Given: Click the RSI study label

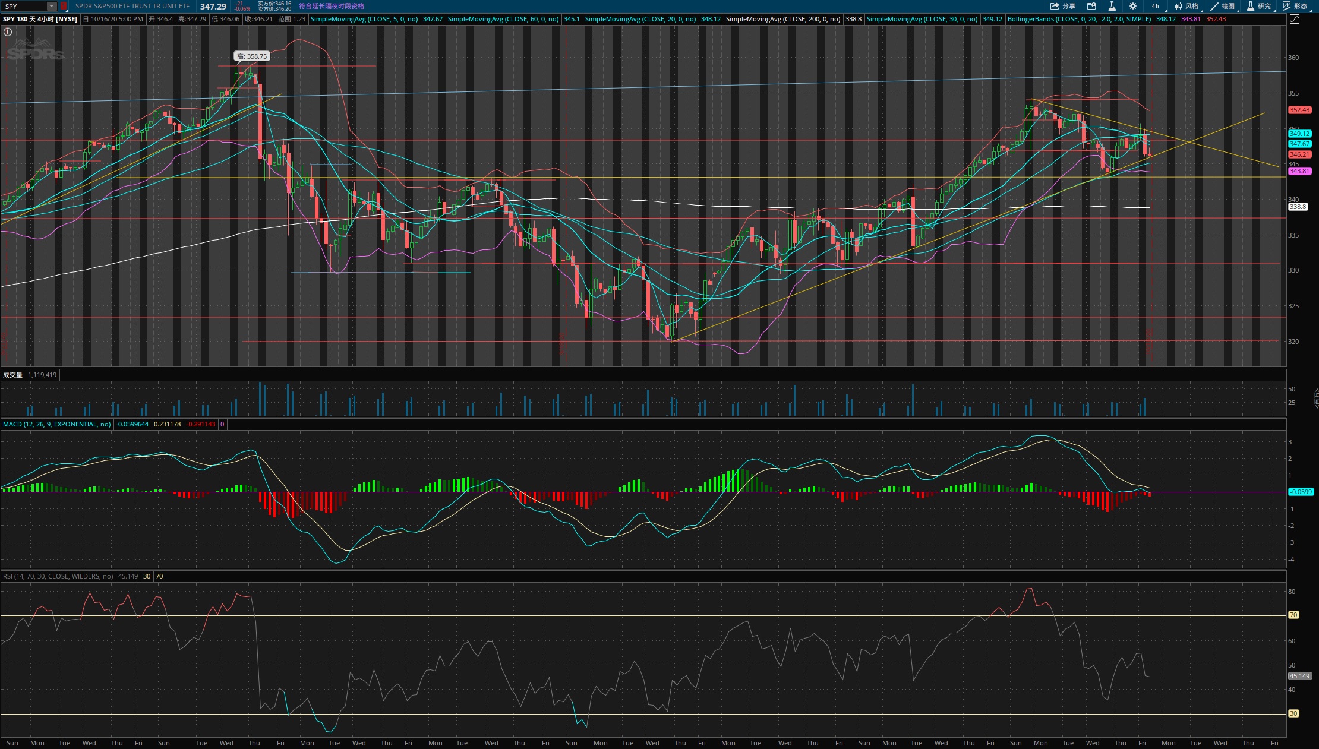Looking at the screenshot, I should coord(58,576).
